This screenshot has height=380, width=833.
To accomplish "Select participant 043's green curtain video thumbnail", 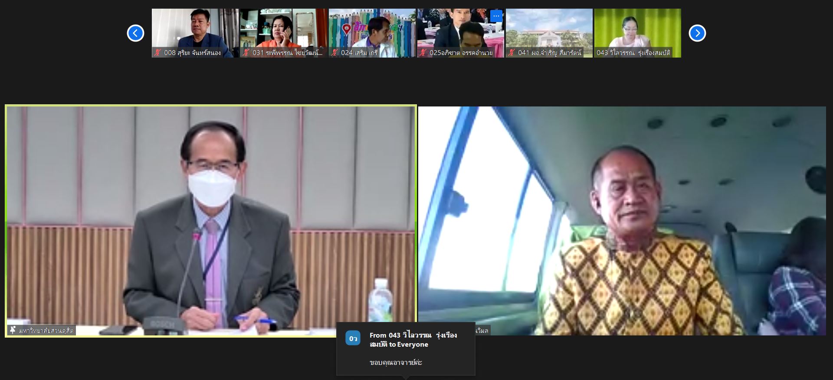I will coord(637,28).
